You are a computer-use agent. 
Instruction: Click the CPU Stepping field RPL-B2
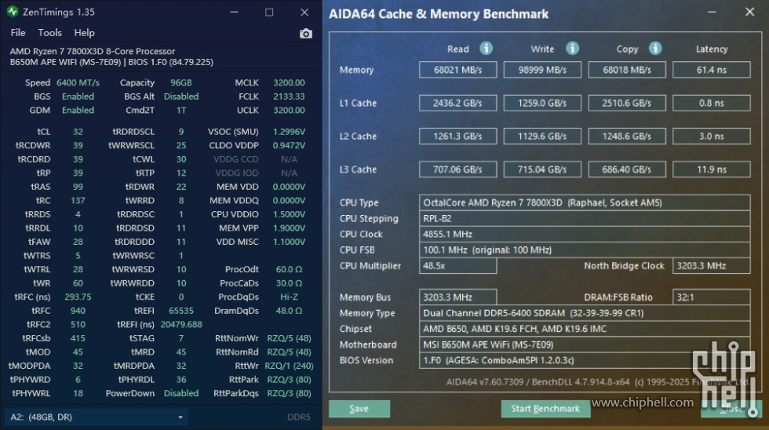click(x=585, y=218)
